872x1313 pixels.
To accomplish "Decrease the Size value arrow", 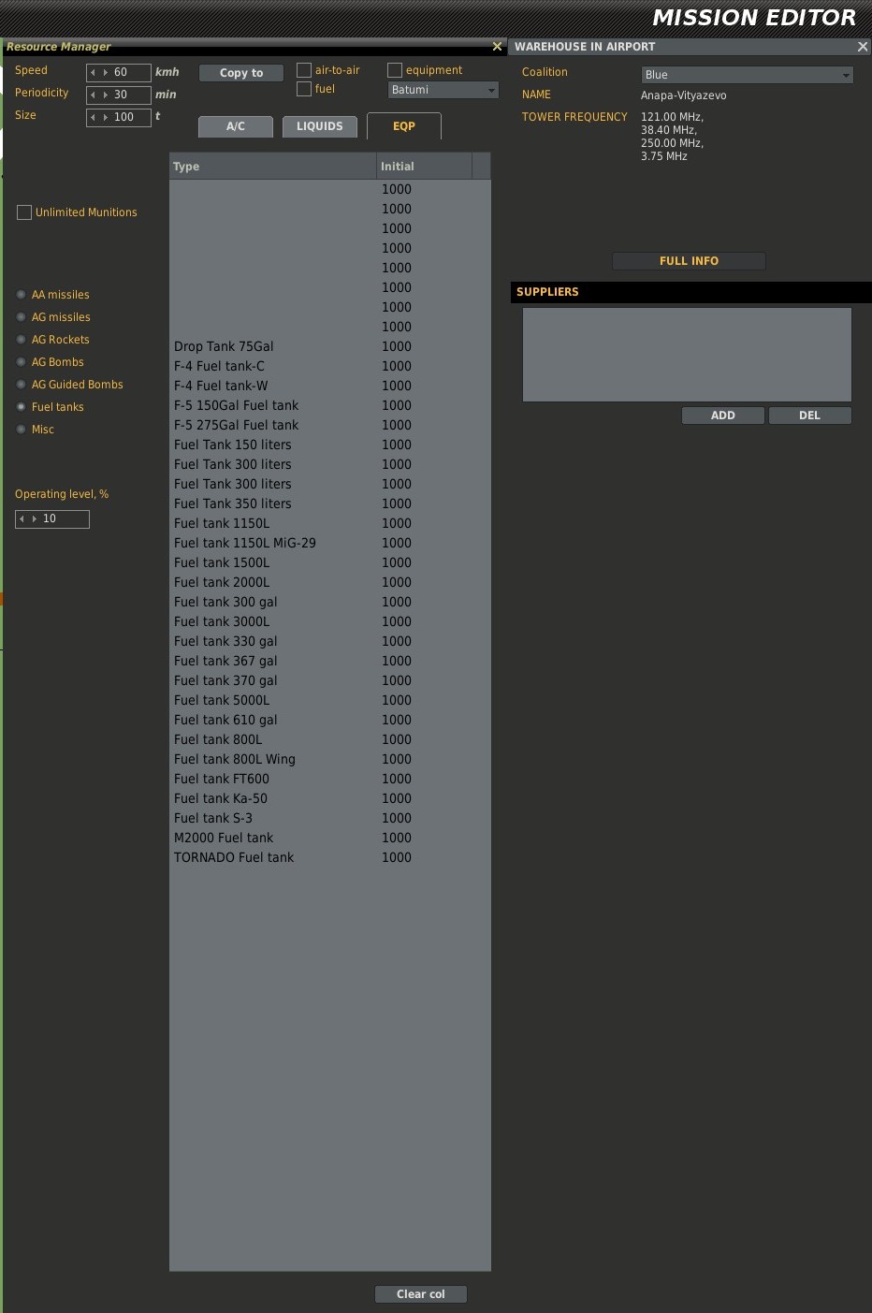I will (93, 117).
